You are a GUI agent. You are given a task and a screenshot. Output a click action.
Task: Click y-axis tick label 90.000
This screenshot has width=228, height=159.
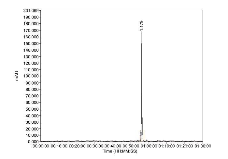click(x=32, y=83)
